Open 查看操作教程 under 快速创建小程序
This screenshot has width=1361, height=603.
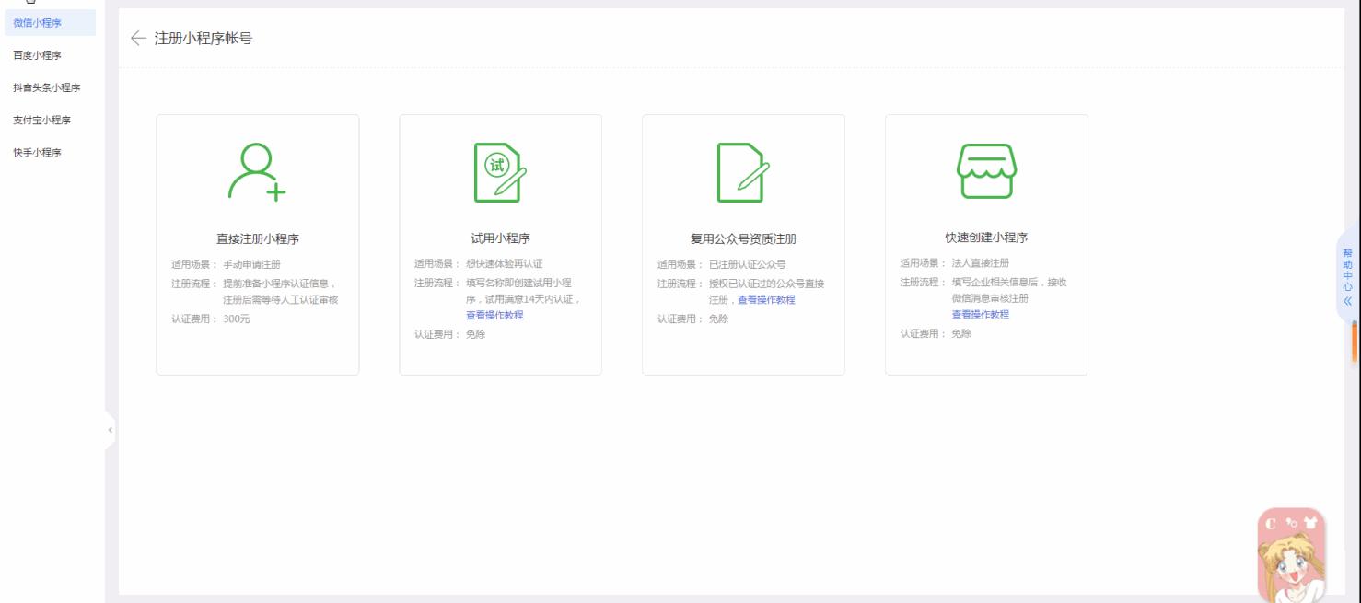click(979, 316)
